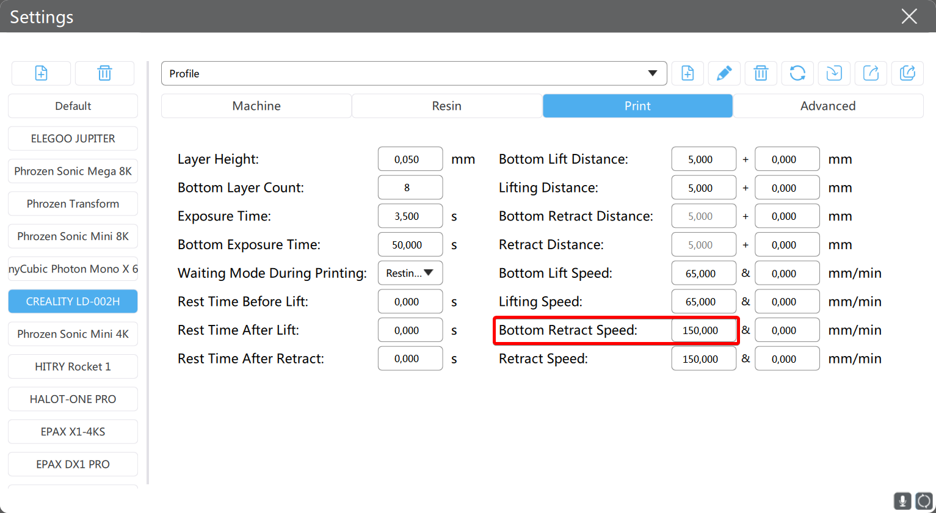Click the Layer Height input field
This screenshot has height=513, width=936.
point(410,159)
